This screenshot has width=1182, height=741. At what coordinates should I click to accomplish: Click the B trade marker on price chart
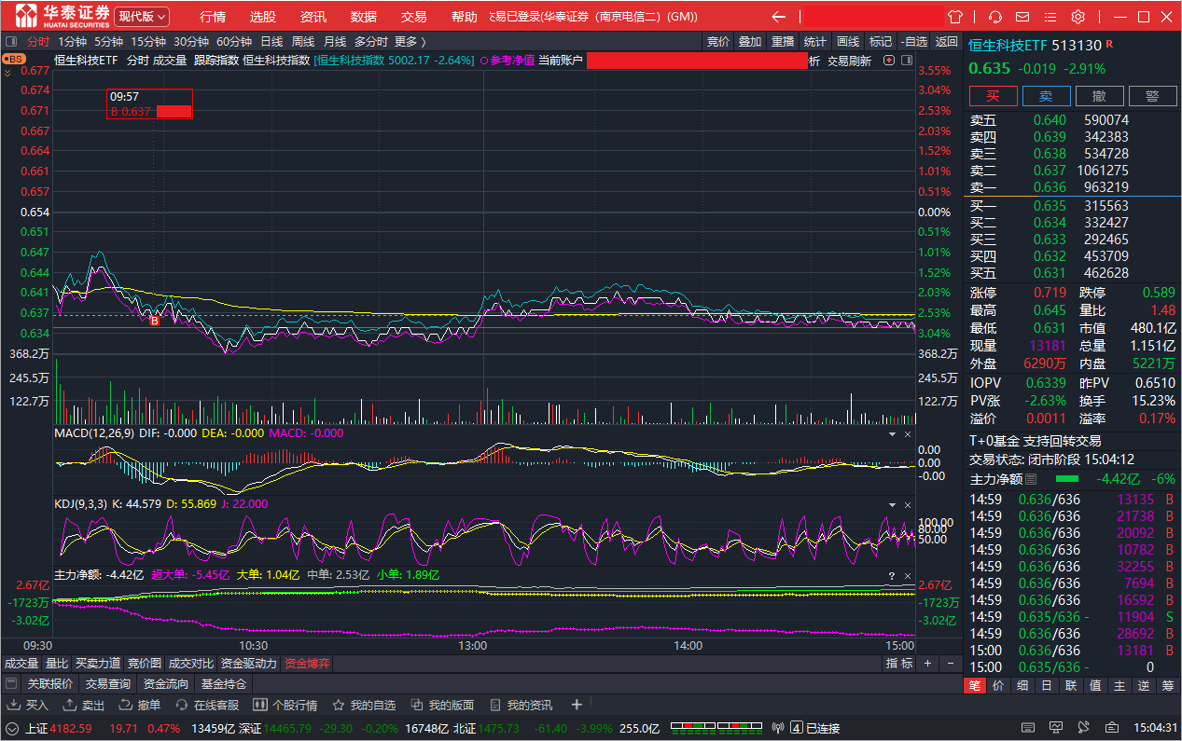pos(155,320)
